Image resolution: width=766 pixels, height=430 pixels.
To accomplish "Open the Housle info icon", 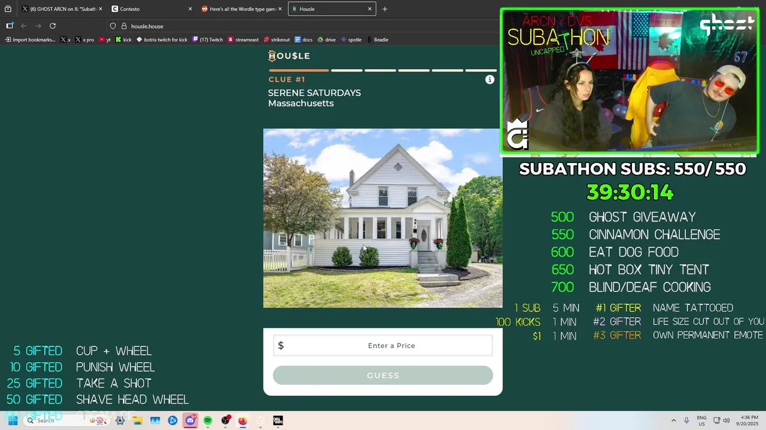I will click(490, 79).
